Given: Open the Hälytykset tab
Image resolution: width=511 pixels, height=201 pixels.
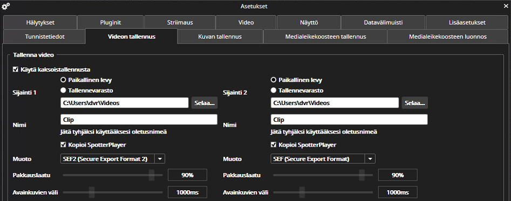Looking at the screenshot, I should [40, 23].
